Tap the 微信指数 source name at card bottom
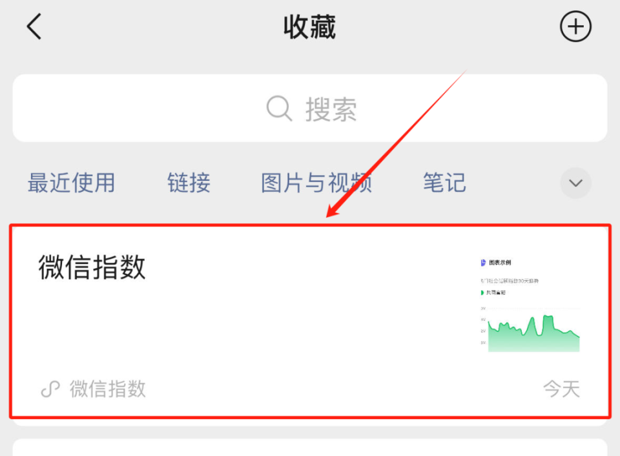The image size is (620, 456). click(x=108, y=388)
